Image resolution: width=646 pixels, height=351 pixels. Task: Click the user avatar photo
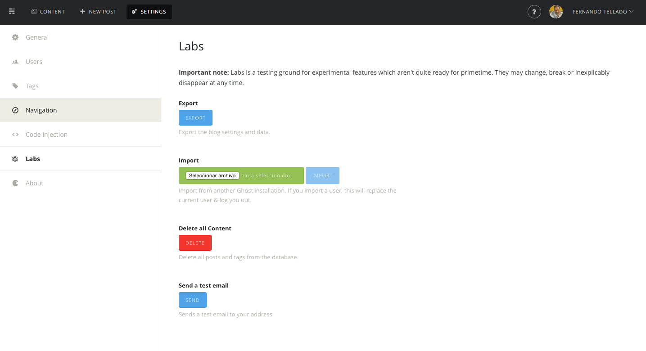556,12
